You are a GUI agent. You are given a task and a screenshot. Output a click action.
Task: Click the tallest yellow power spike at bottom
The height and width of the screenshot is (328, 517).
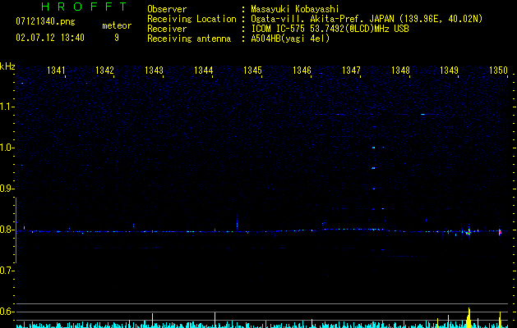coord(469,317)
